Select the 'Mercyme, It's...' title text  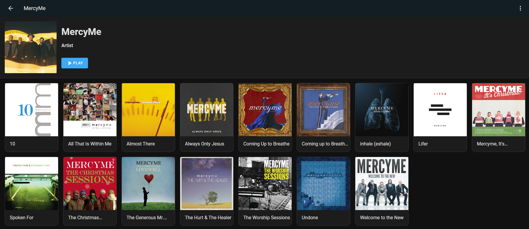tap(492, 144)
